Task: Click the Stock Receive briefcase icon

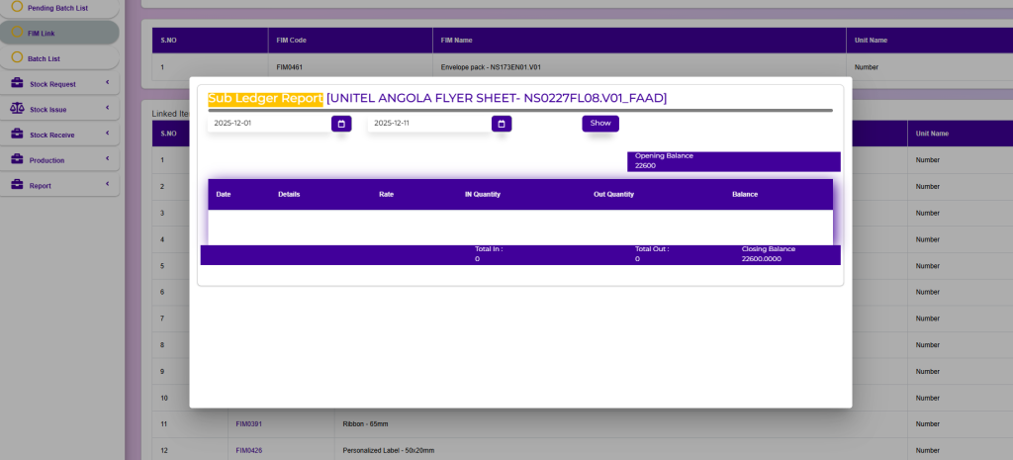Action: click(17, 135)
